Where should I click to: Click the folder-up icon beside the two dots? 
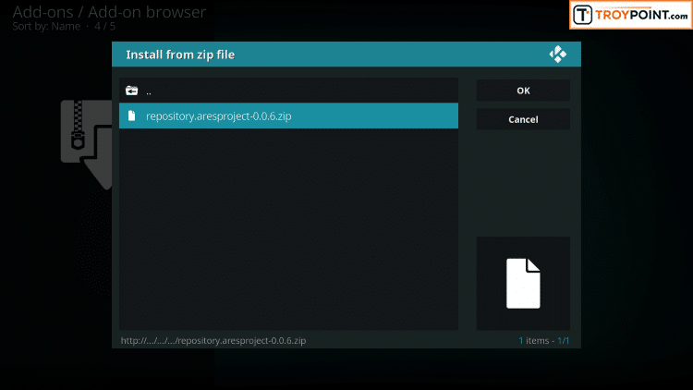131,91
